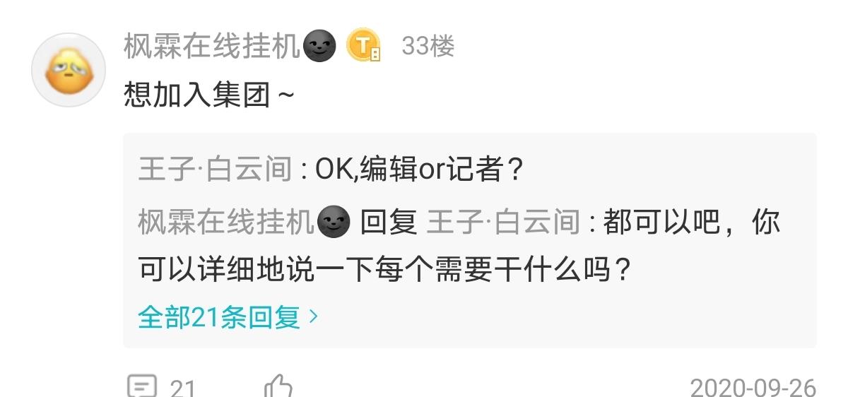Open 王子·白云间's profile in the first reply
This screenshot has width=848, height=397.
point(215,170)
